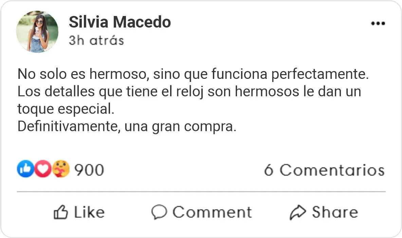Viewport: 402px width, 238px height.
Task: Click the sentence "Definitivamente, una gran compra."
Action: (x=126, y=126)
